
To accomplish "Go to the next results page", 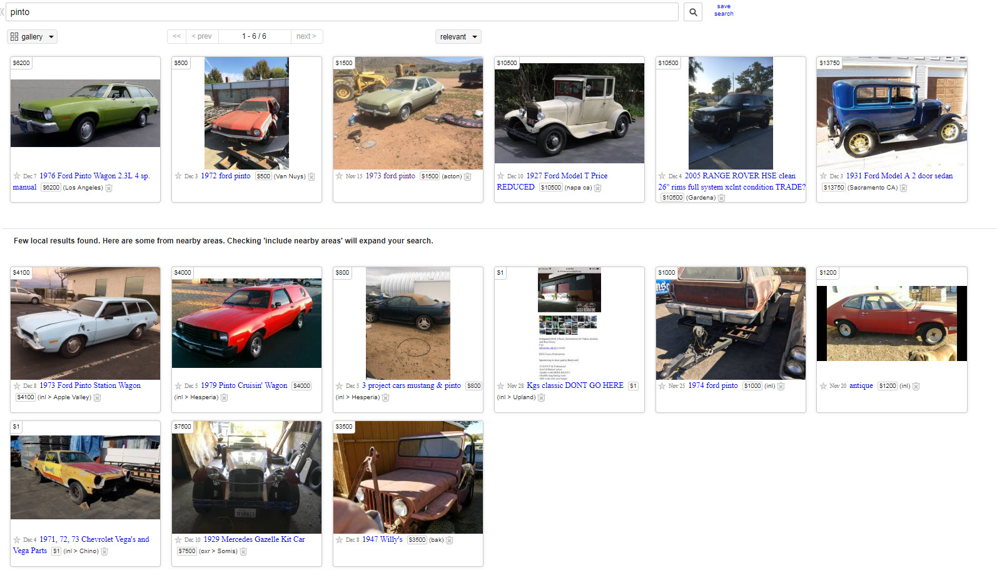I will [306, 36].
